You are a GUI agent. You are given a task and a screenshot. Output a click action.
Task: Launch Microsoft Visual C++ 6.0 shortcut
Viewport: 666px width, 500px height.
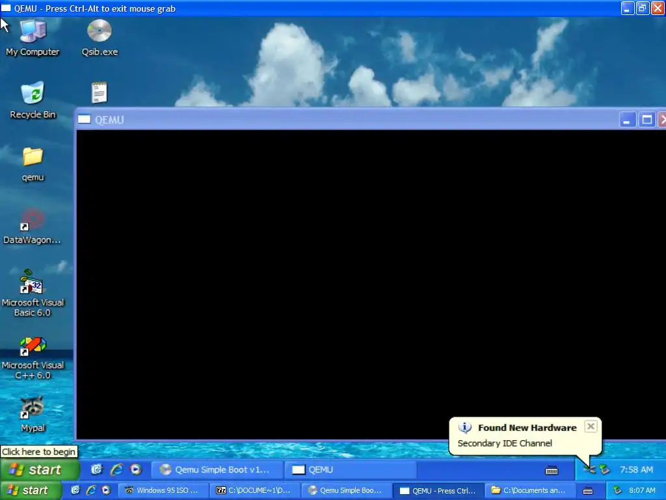(x=33, y=358)
